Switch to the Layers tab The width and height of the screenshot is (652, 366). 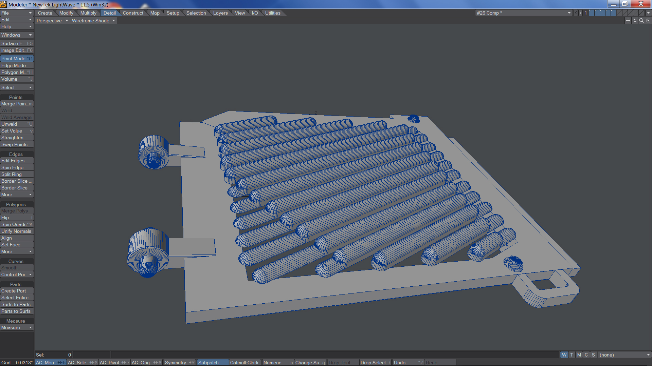pos(220,13)
